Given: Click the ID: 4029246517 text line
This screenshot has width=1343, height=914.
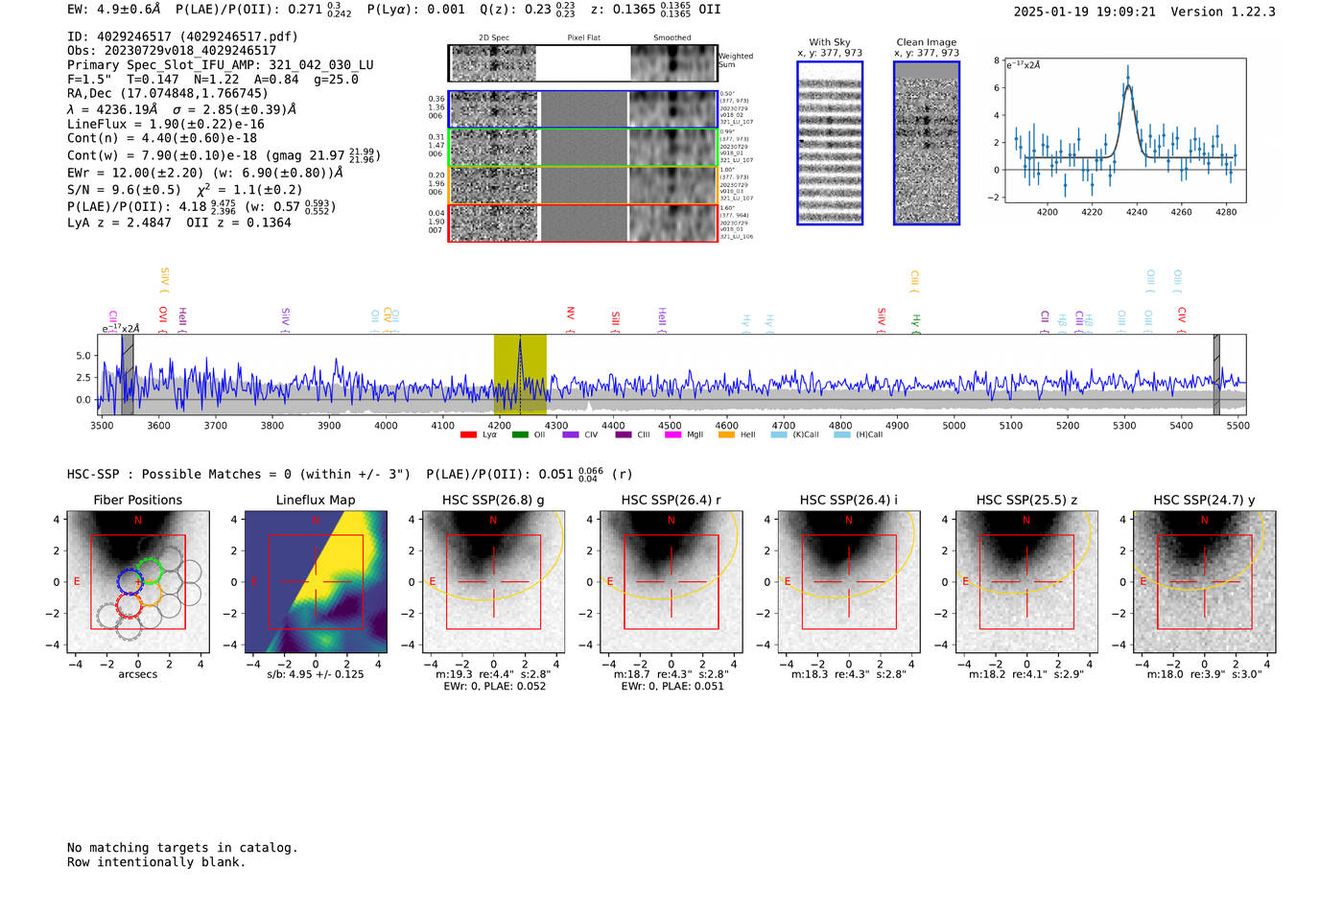Looking at the screenshot, I should point(182,36).
